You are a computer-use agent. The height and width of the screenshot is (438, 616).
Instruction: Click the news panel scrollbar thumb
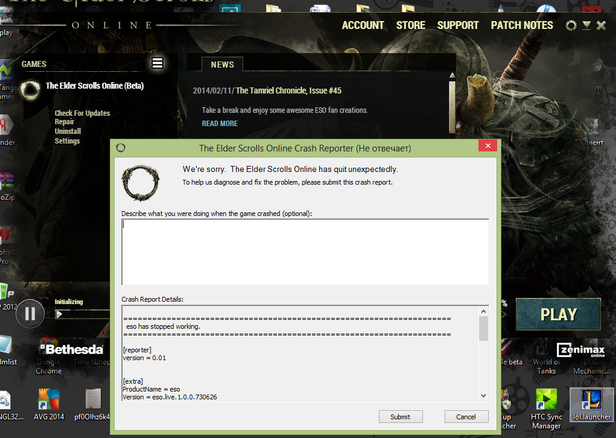[452, 107]
